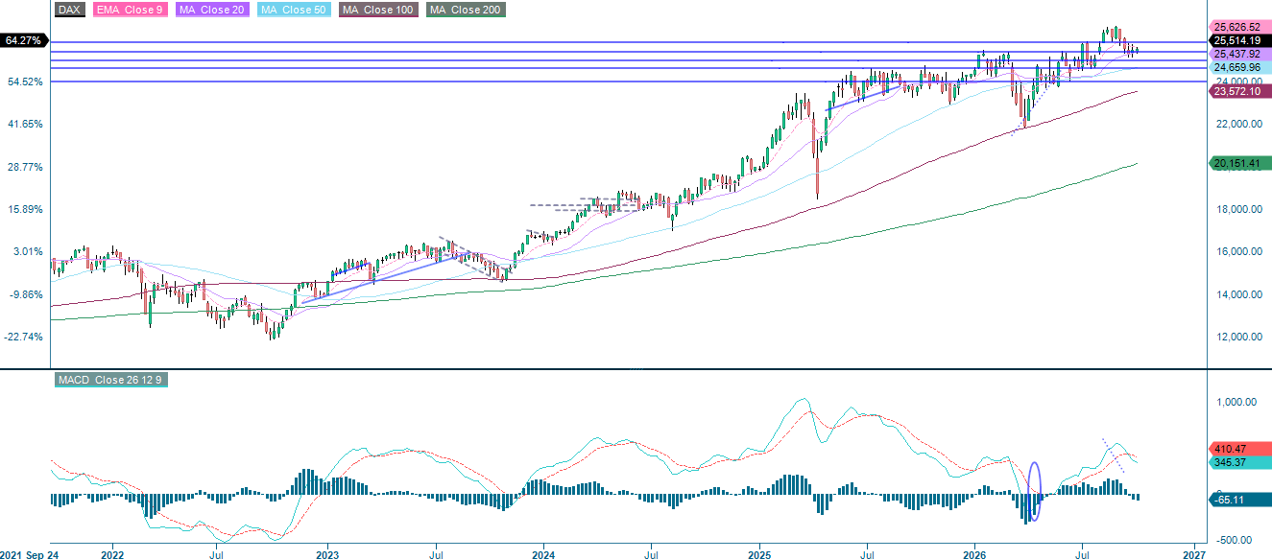Image resolution: width=1272 pixels, height=560 pixels.
Task: Click the 41.65% scale label
Action: [25, 125]
